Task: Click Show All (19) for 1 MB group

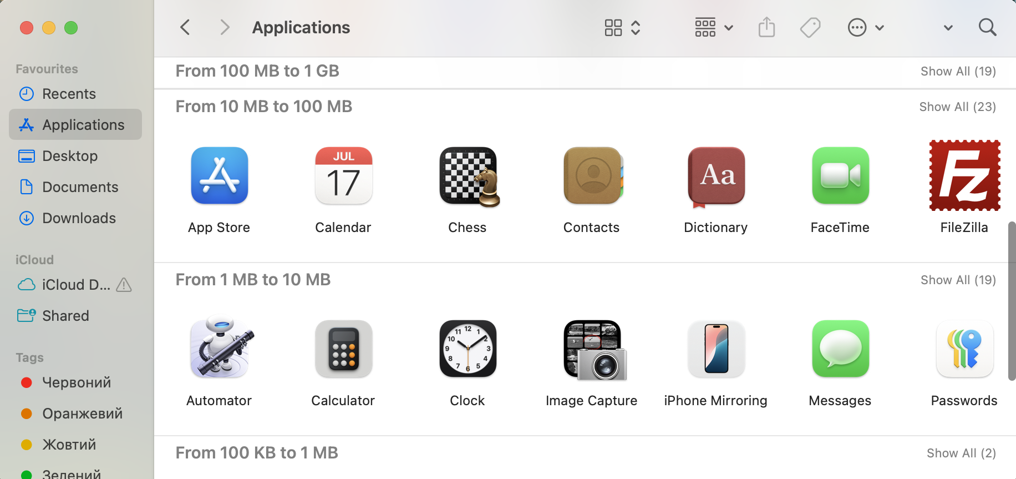Action: pyautogui.click(x=958, y=280)
